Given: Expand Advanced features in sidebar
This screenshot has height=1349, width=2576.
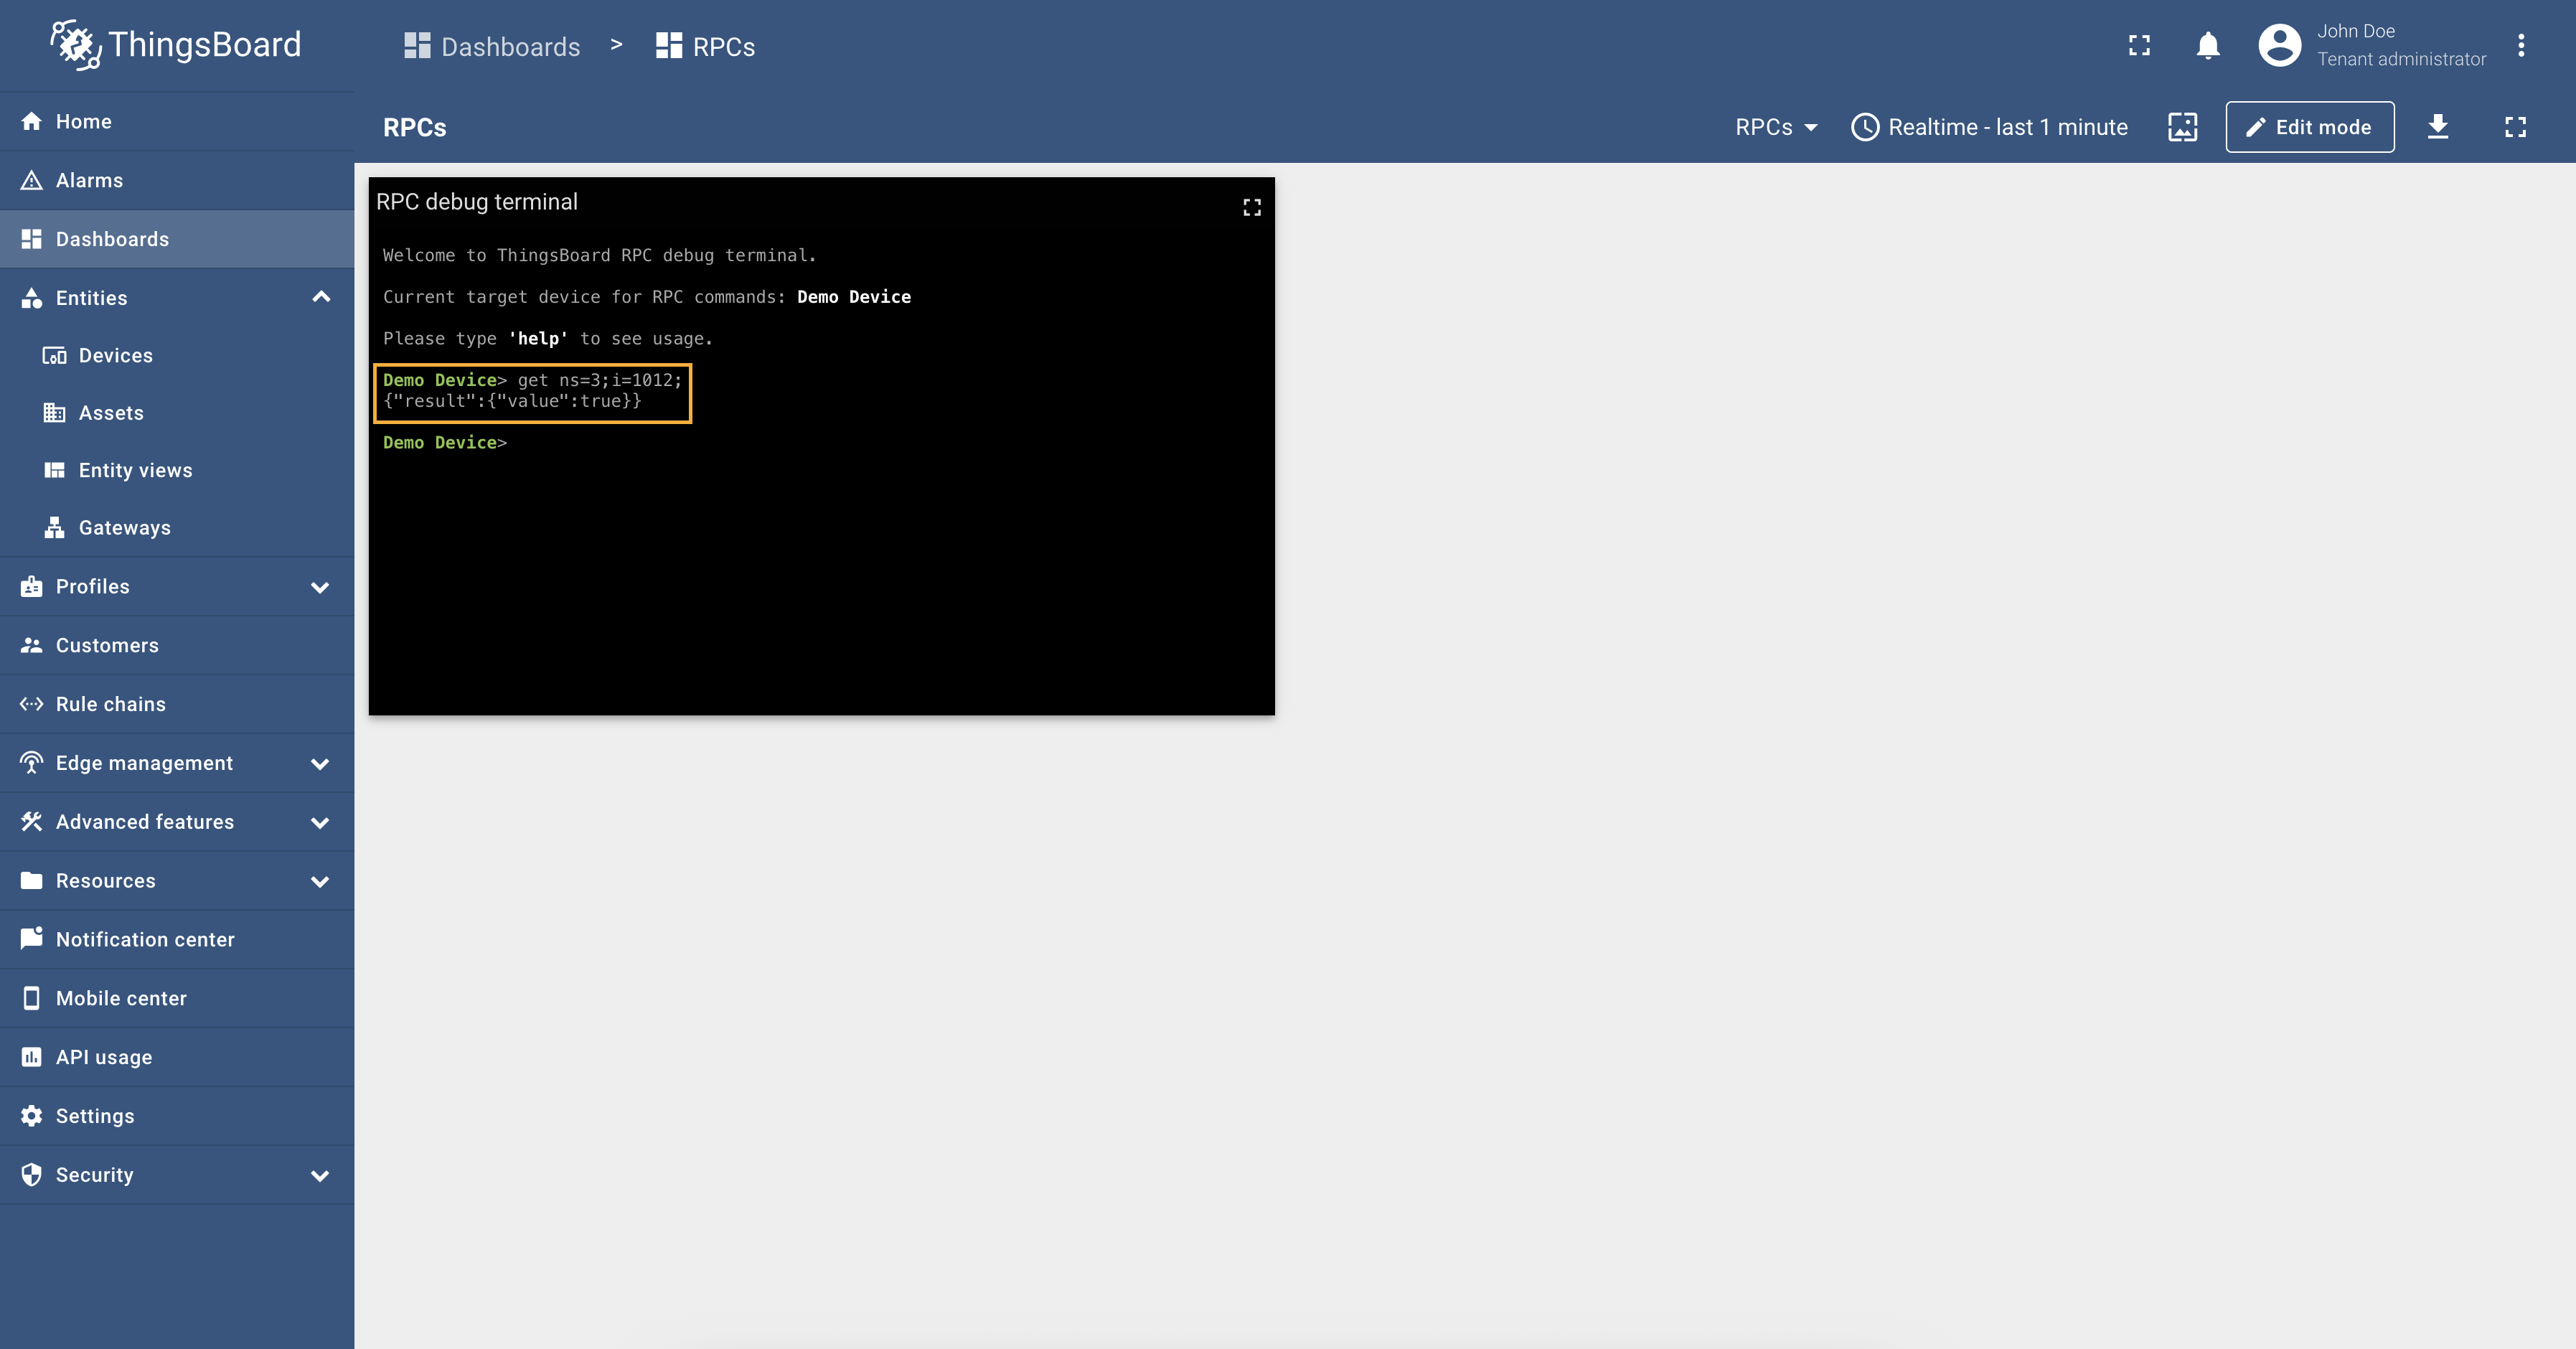Looking at the screenshot, I should pyautogui.click(x=321, y=822).
